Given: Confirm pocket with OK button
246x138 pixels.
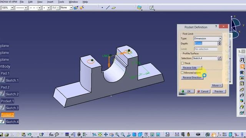Looking at the screenshot, I should tap(187, 91).
